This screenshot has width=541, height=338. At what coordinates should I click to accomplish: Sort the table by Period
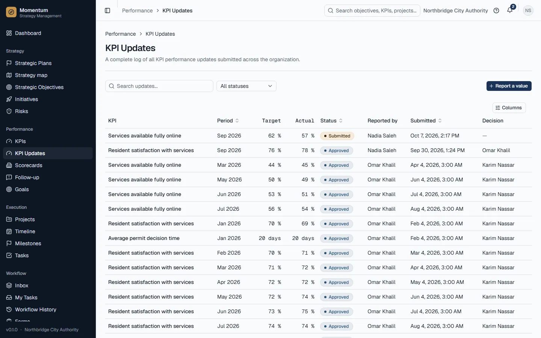click(x=228, y=121)
